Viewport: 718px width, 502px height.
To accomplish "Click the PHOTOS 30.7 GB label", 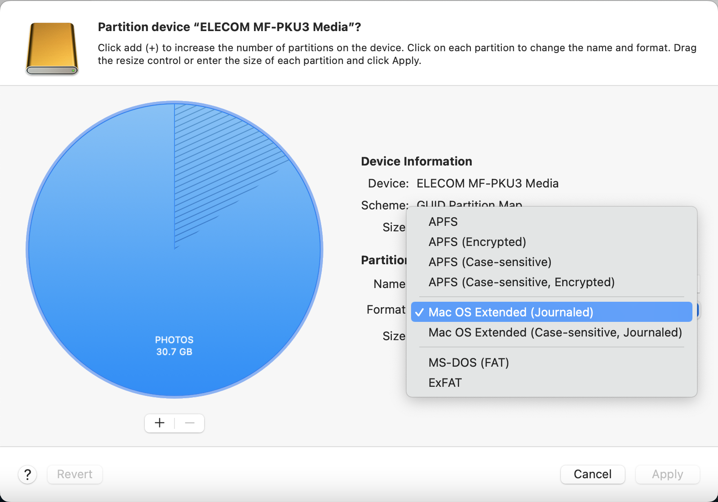I will (174, 346).
